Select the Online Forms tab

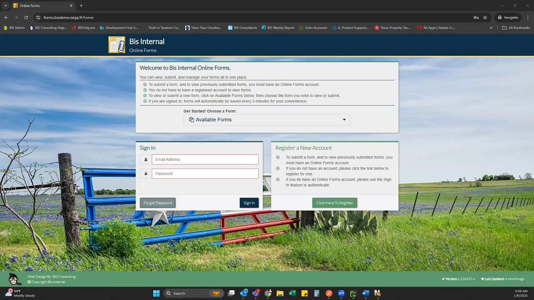[x=43, y=6]
